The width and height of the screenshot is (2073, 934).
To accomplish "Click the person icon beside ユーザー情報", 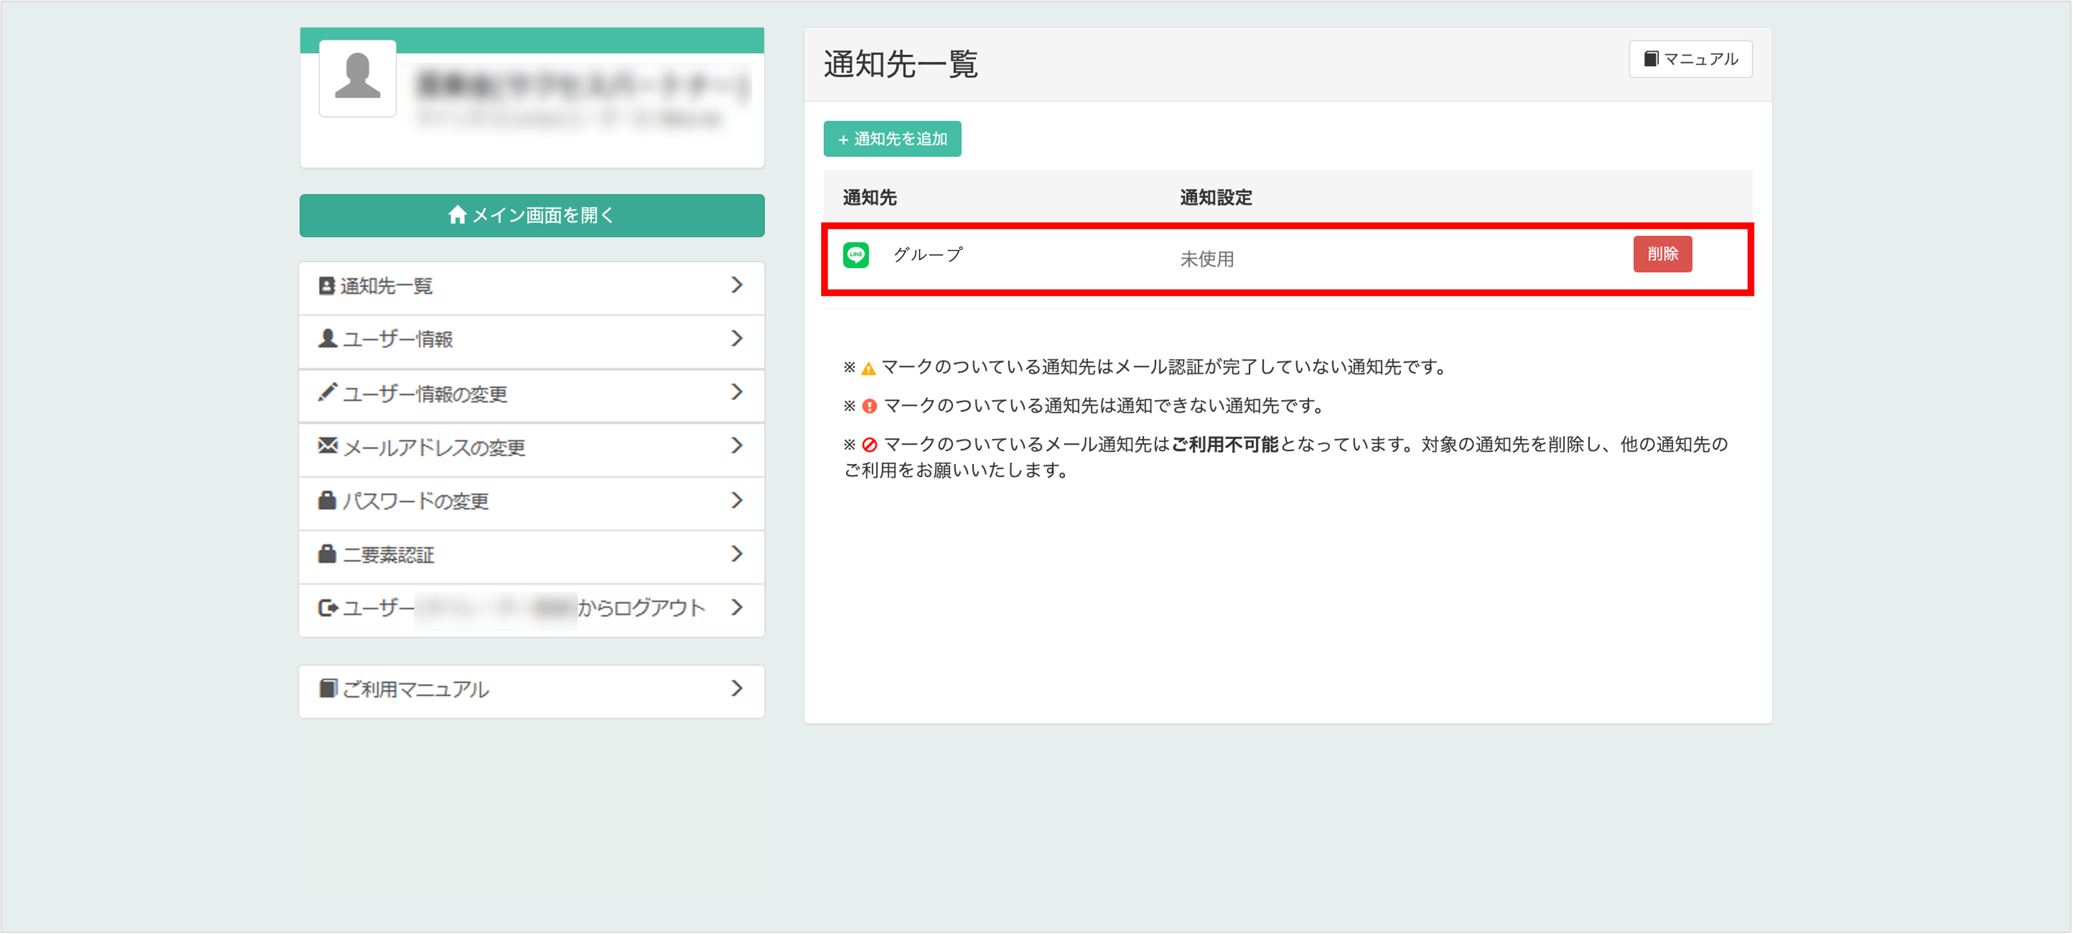I will pyautogui.click(x=327, y=339).
